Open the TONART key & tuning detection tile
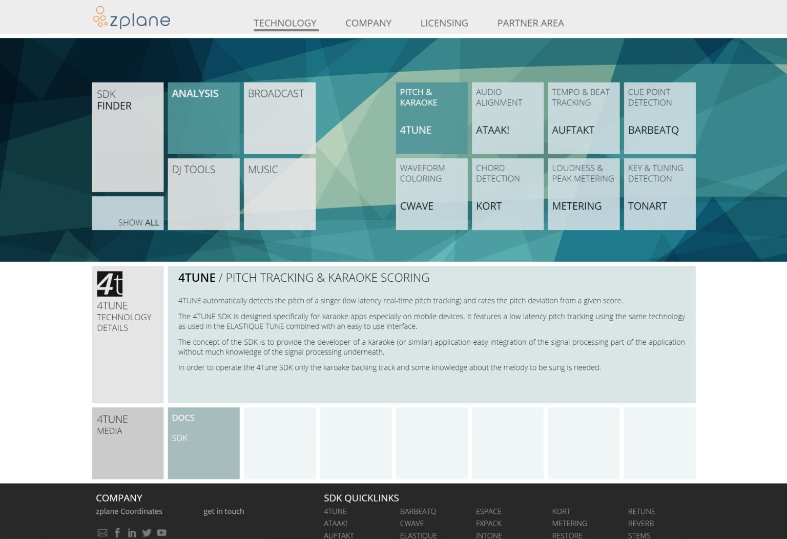This screenshot has height=539, width=787. [659, 194]
